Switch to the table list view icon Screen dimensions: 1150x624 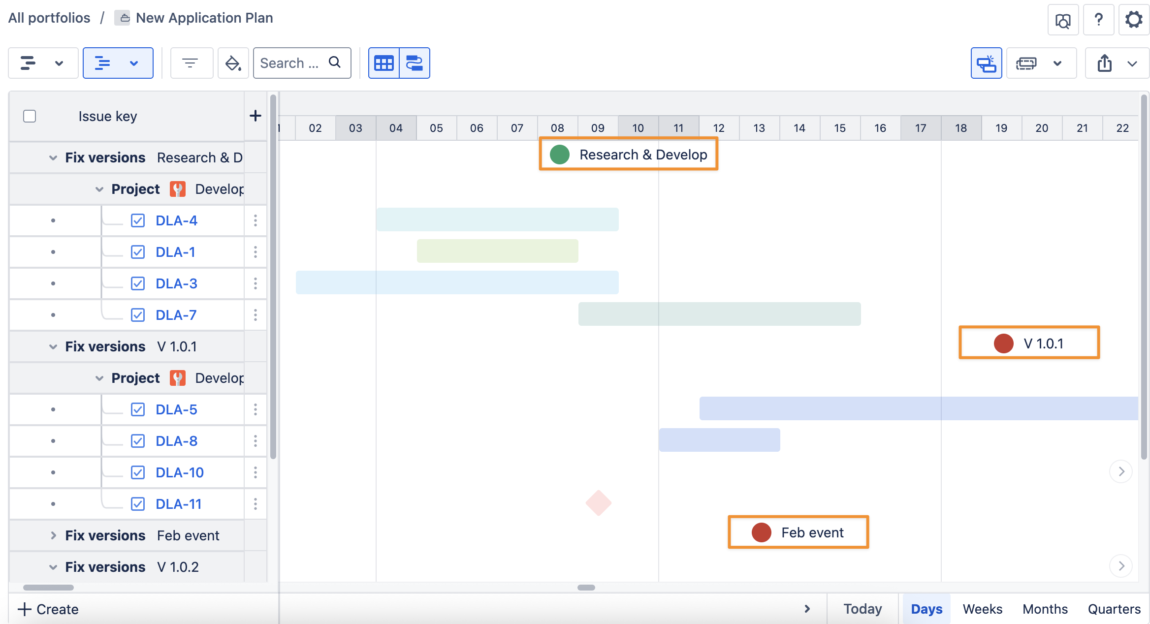[384, 63]
